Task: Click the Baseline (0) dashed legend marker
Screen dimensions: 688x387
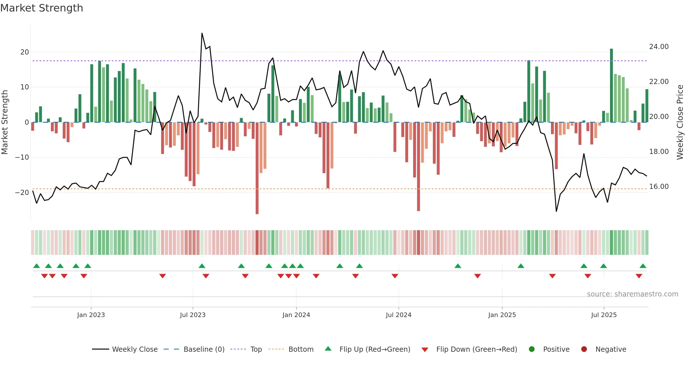Action: tap(171, 349)
